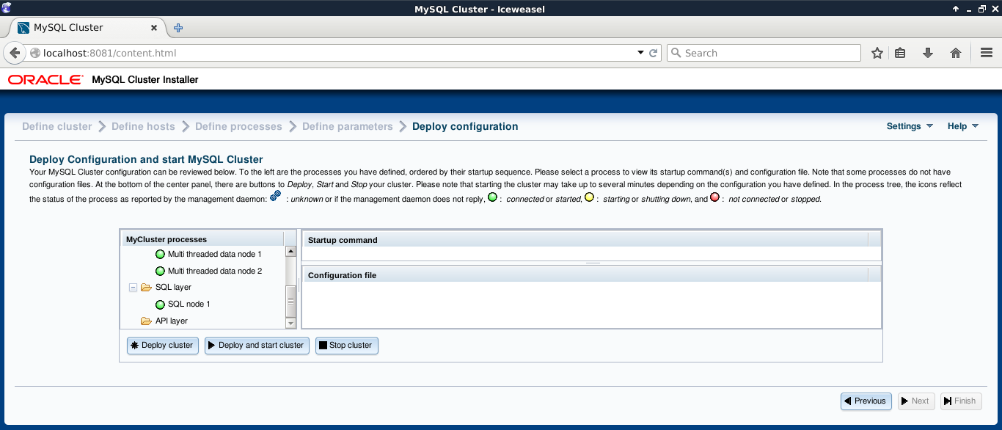Collapse the SQL layer tree node
This screenshot has width=1002, height=430.
click(x=133, y=288)
